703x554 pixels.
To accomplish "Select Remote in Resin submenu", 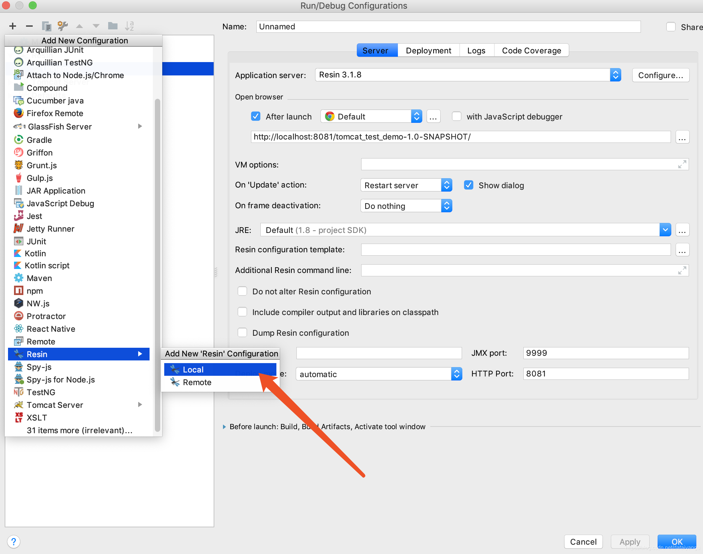I will click(197, 382).
